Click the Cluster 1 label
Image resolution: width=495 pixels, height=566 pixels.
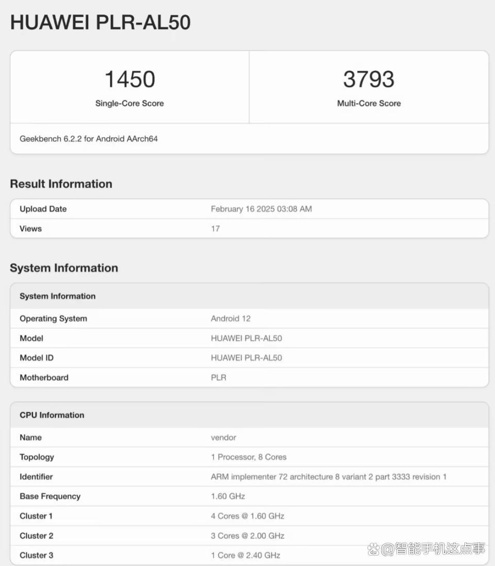coord(36,516)
